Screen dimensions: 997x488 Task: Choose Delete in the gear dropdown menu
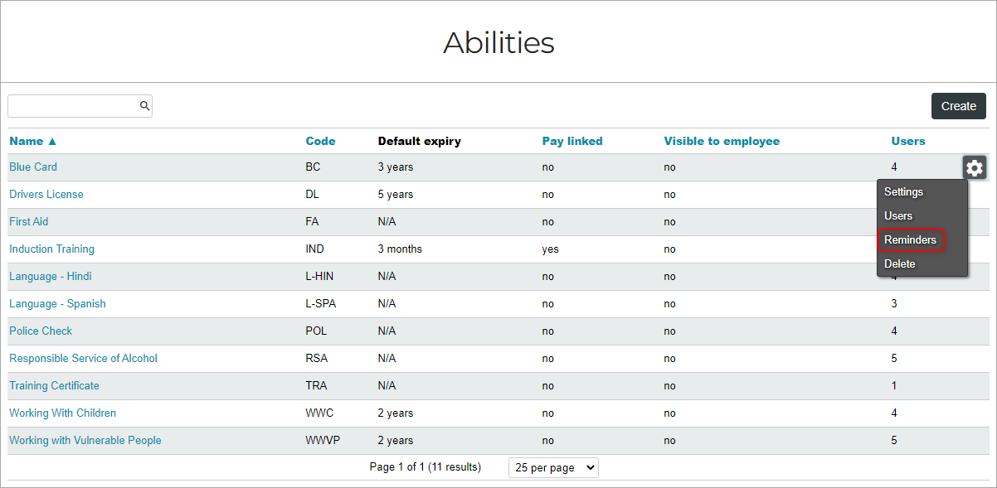click(x=900, y=263)
